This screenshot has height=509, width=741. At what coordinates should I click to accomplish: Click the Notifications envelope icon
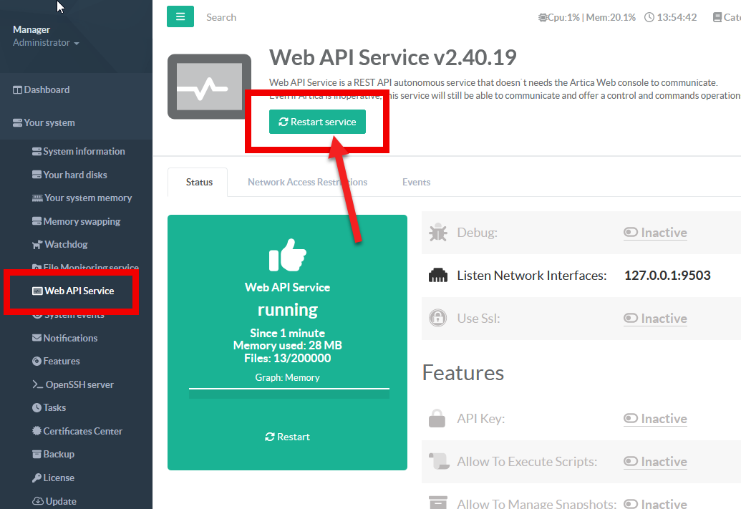[x=37, y=339]
